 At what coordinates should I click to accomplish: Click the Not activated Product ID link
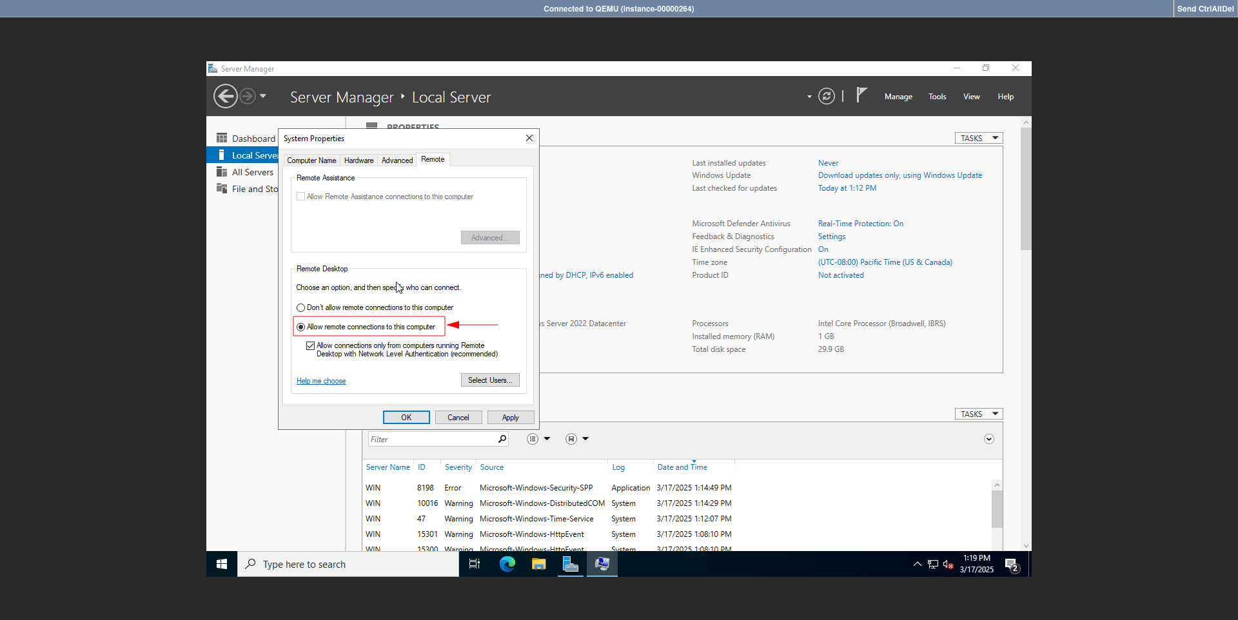[x=841, y=275]
